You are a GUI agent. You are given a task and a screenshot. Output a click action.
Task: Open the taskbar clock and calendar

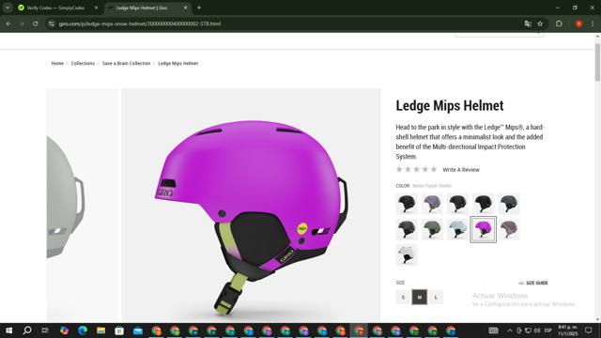567,330
